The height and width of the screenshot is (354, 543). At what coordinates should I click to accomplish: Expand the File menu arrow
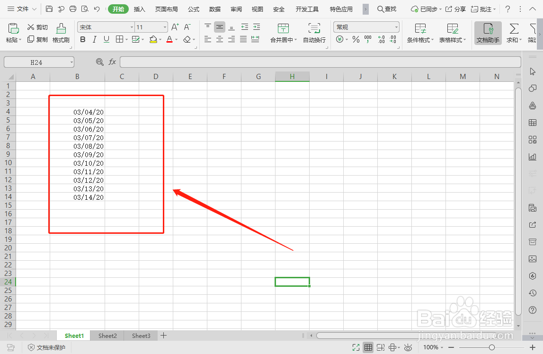pyautogui.click(x=34, y=9)
